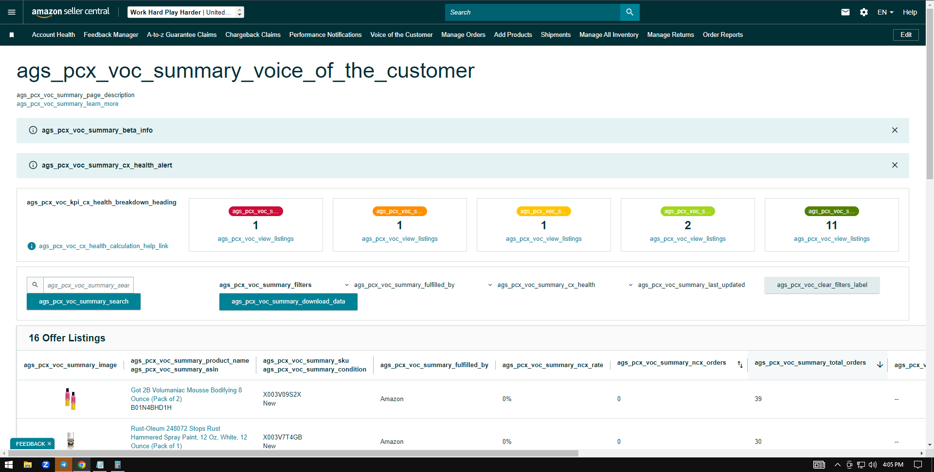Image resolution: width=934 pixels, height=472 pixels.
Task: Open the Windows notification center
Action: click(918, 465)
